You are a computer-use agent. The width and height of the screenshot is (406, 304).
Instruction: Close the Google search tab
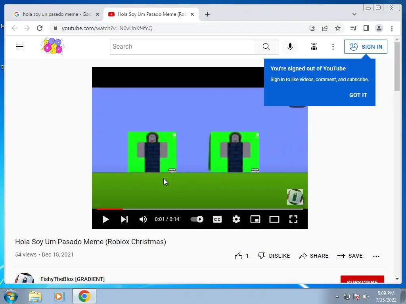[98, 14]
